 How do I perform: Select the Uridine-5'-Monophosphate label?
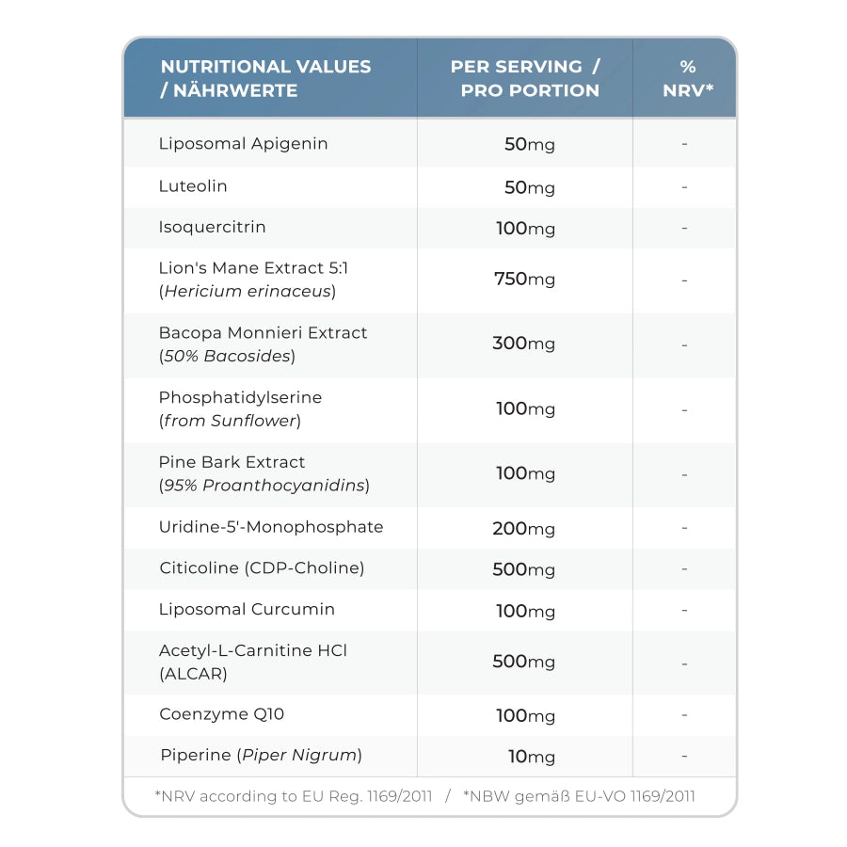click(271, 527)
